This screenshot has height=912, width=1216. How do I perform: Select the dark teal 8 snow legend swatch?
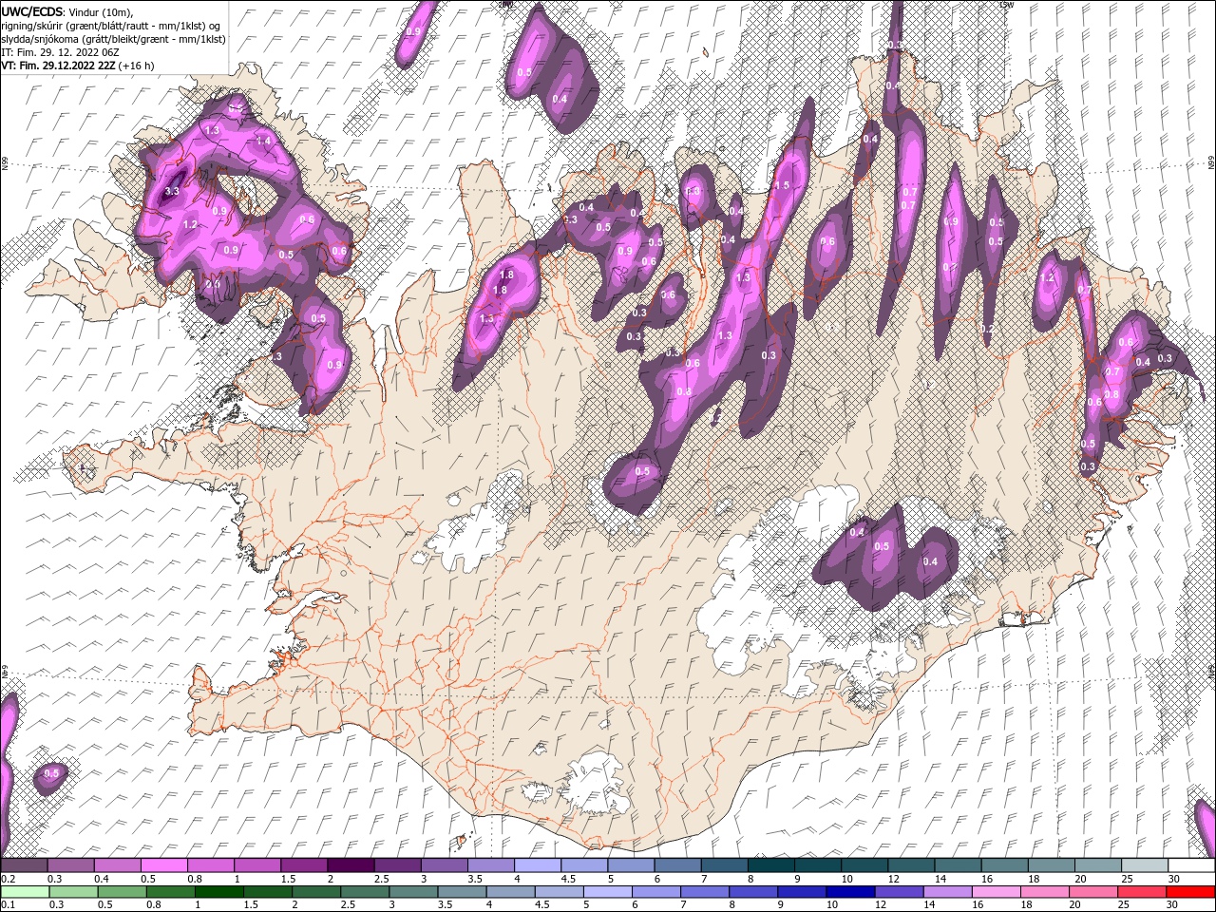[x=770, y=865]
